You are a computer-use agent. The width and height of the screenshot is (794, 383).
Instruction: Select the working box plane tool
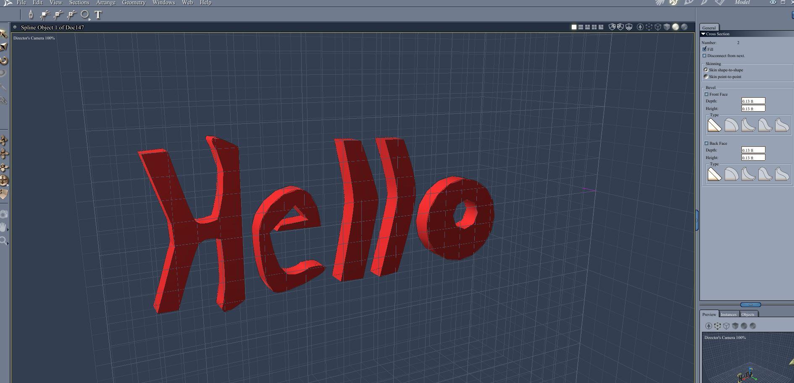(x=4, y=194)
